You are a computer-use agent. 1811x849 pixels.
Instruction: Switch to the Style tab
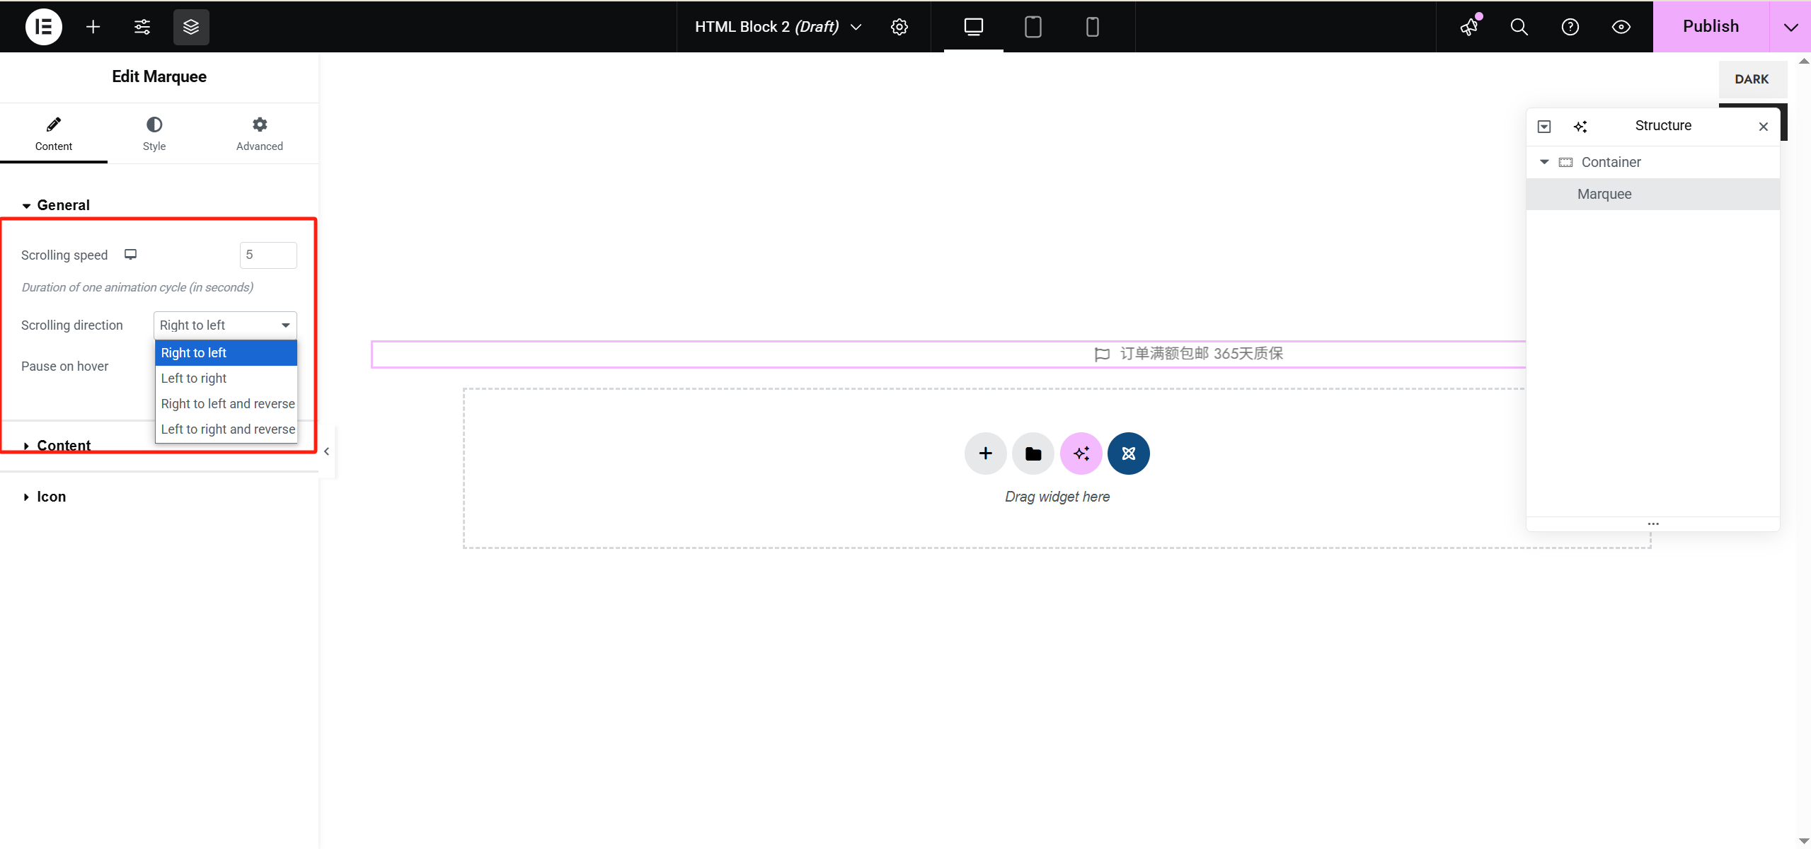coord(154,133)
